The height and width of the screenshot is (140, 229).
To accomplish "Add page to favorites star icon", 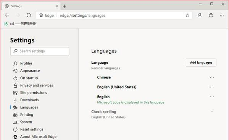I will pyautogui.click(x=187, y=15).
